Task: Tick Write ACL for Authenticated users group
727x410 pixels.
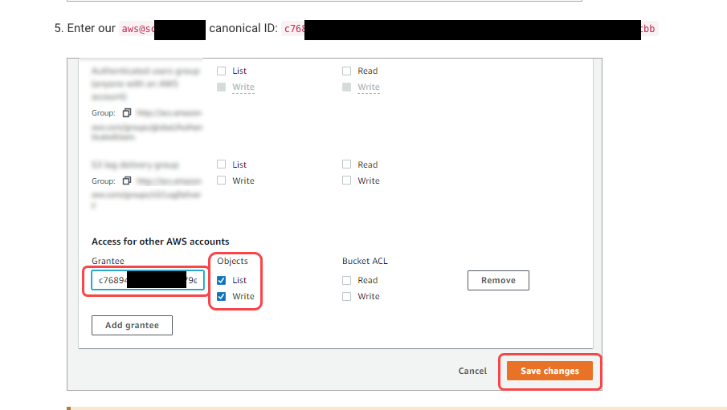Action: tap(346, 87)
